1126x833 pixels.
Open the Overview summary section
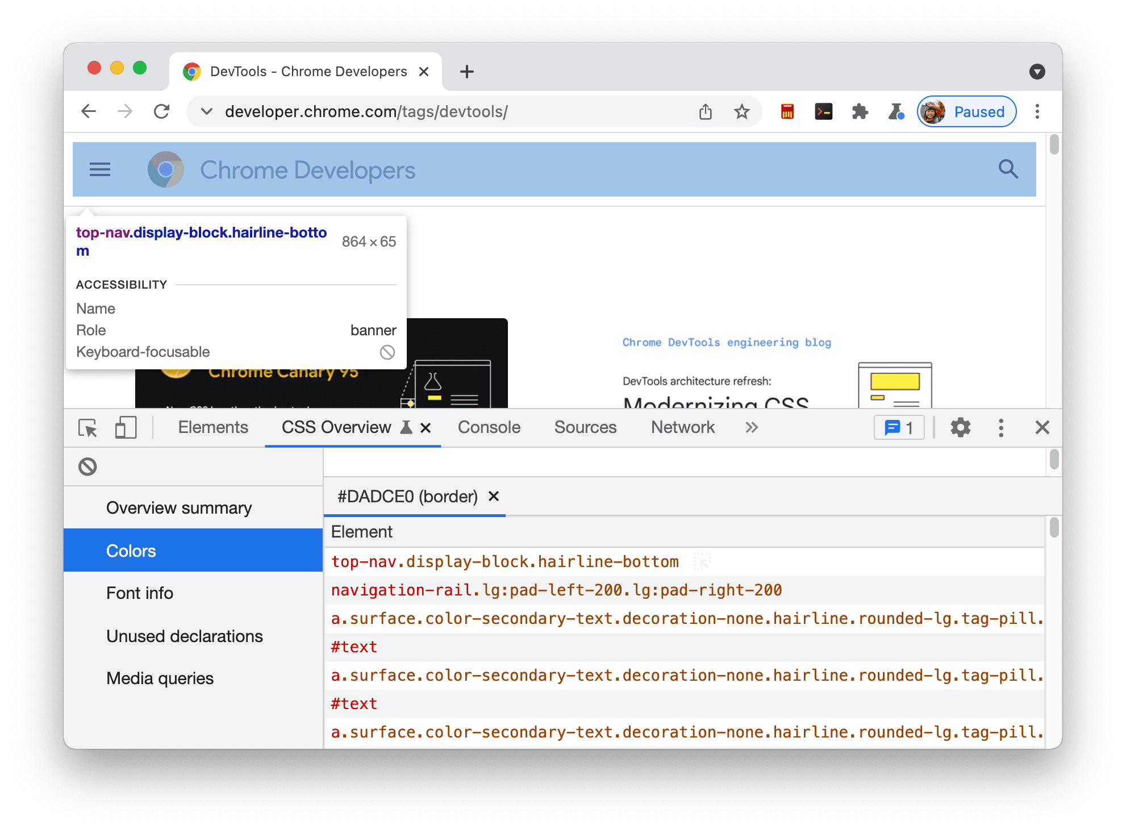(x=178, y=507)
